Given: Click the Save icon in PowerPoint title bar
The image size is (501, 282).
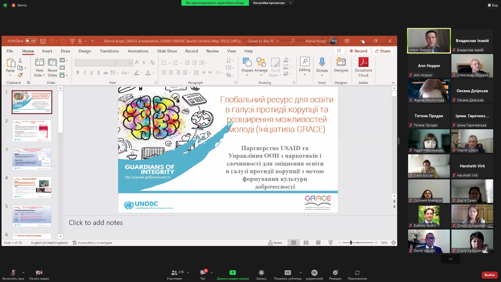Looking at the screenshot, I should pos(43,41).
